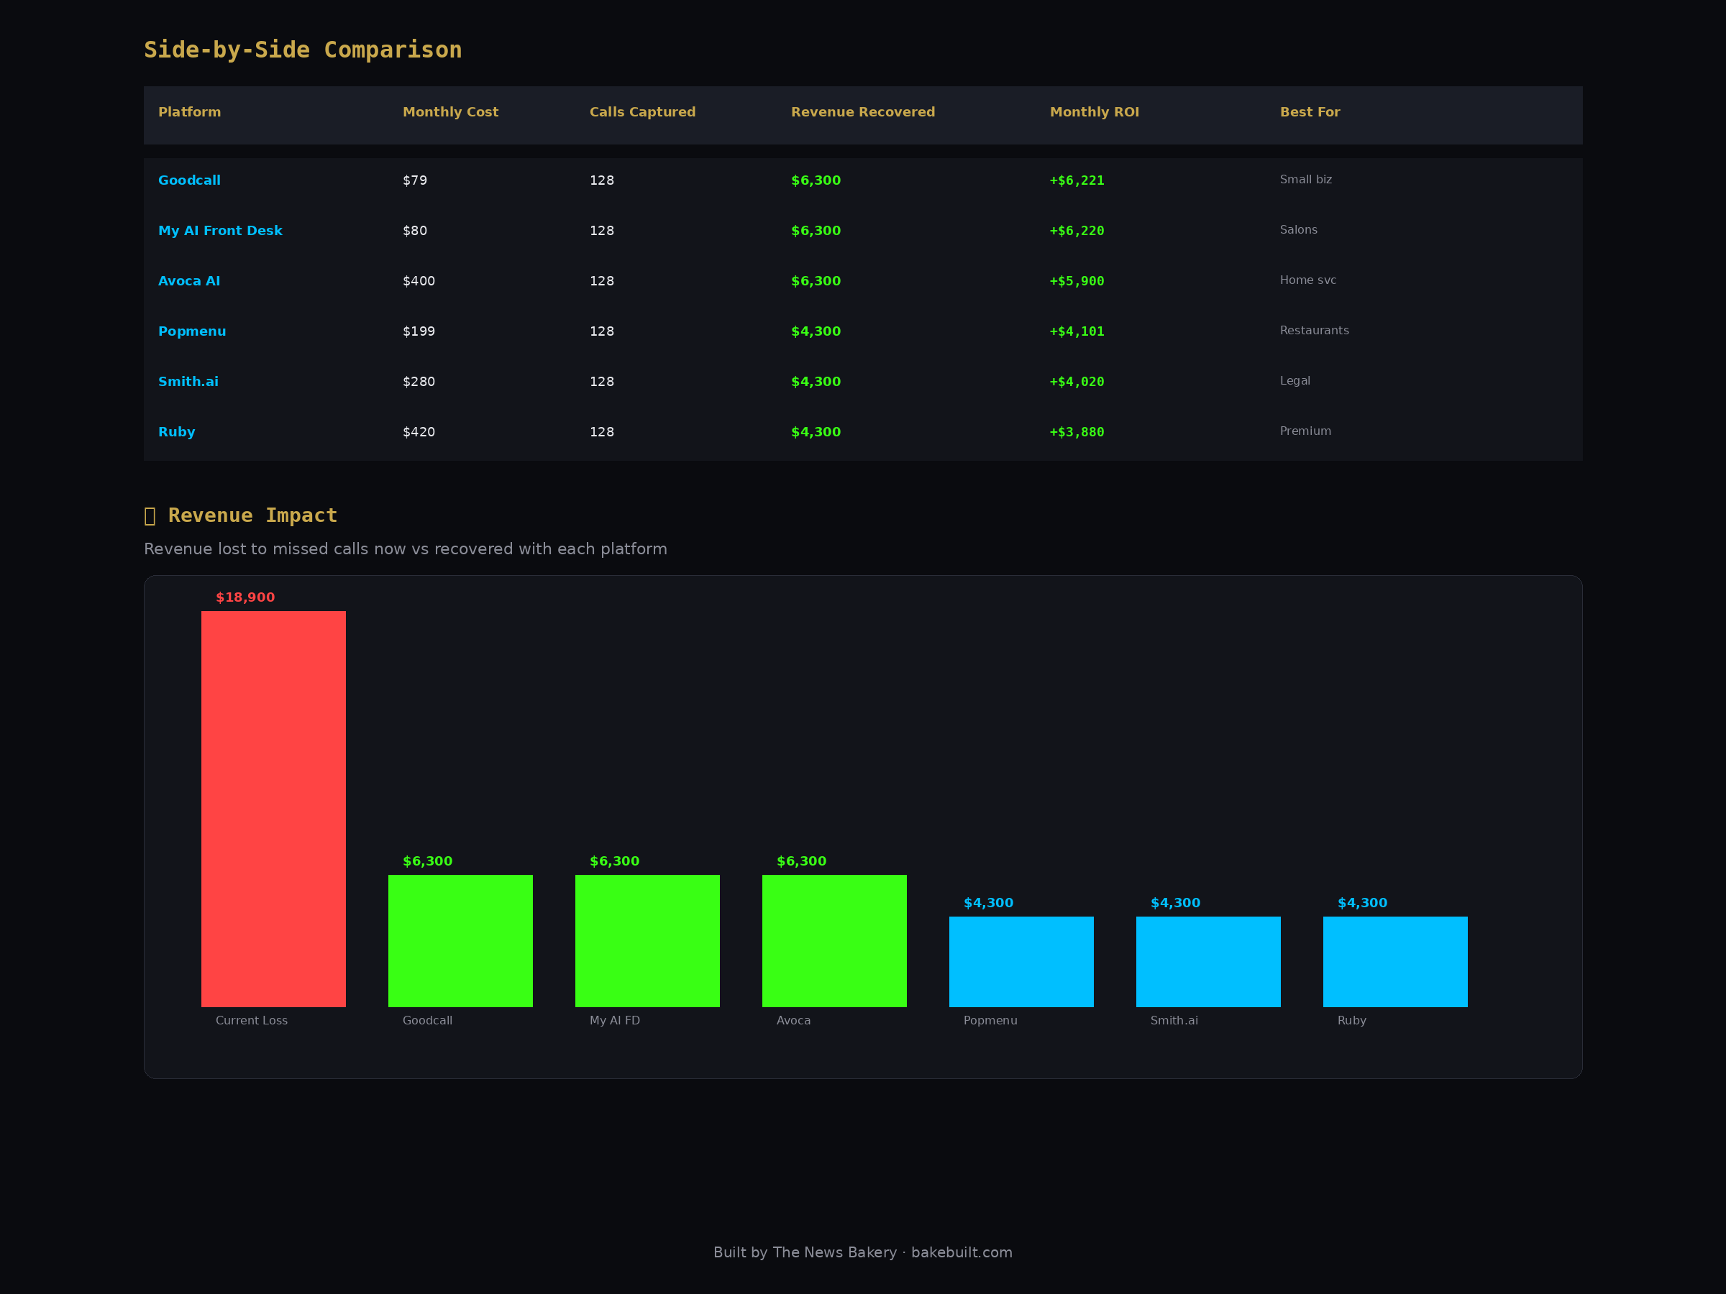Screen dimensions: 1726x1294
Task: Click Ruby's 128 calls captured cell
Action: [x=602, y=432]
